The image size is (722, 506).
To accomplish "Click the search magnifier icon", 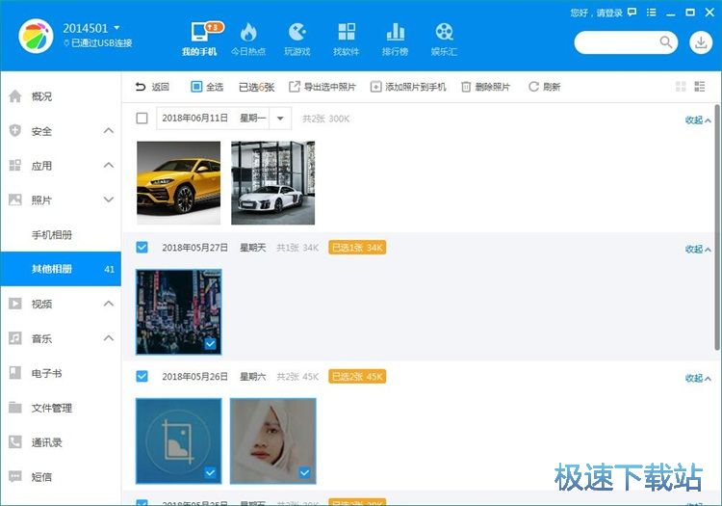I will [666, 42].
